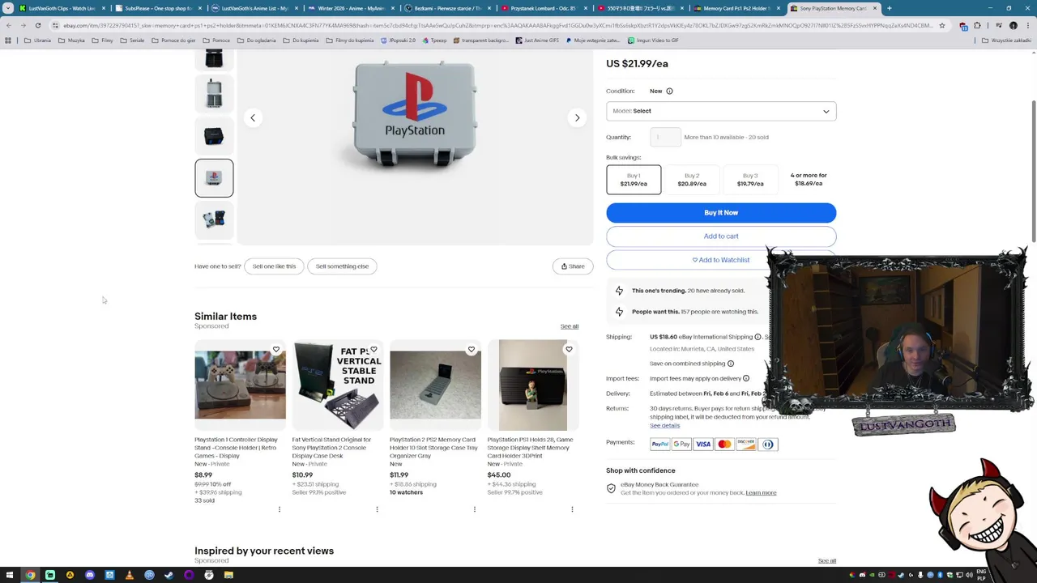This screenshot has height=583, width=1037.
Task: Open the Do kupienia bookmarks folder
Action: click(x=301, y=40)
